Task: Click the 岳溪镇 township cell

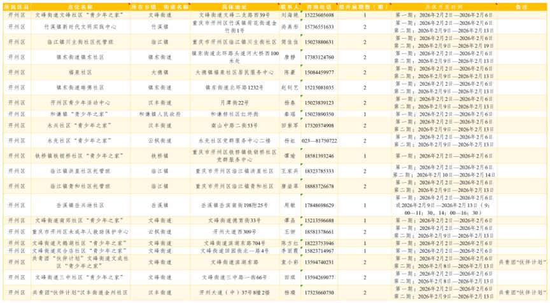Action: pyautogui.click(x=160, y=205)
